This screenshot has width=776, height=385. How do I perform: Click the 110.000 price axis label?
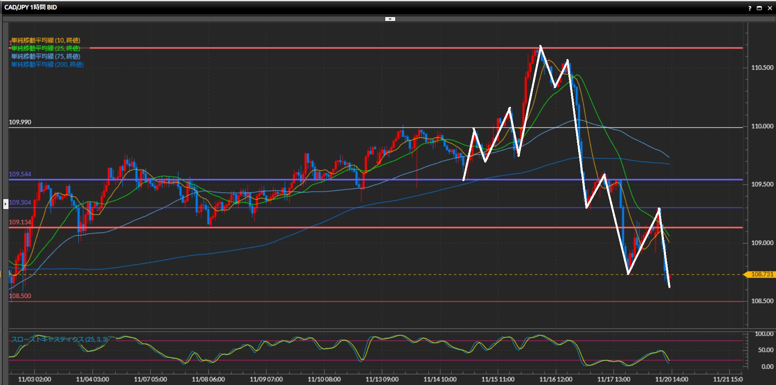tap(762, 126)
